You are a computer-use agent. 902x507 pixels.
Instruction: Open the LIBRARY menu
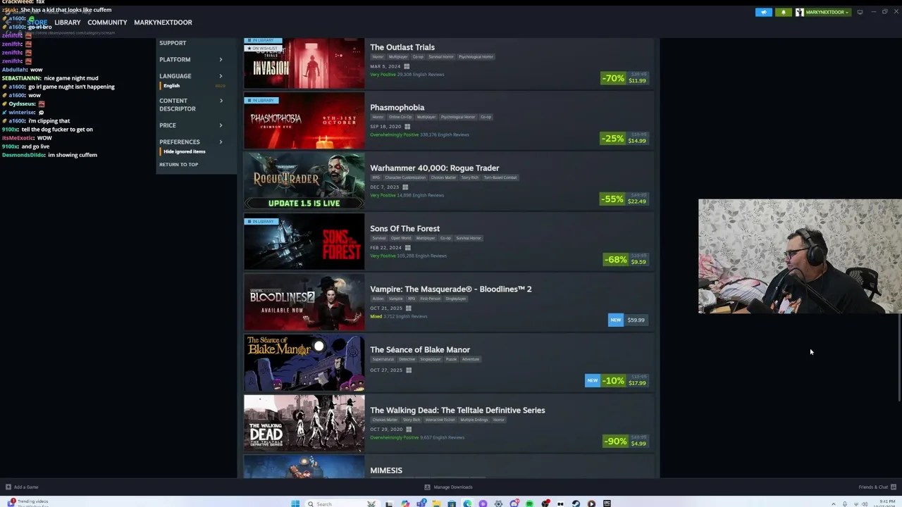pos(68,23)
